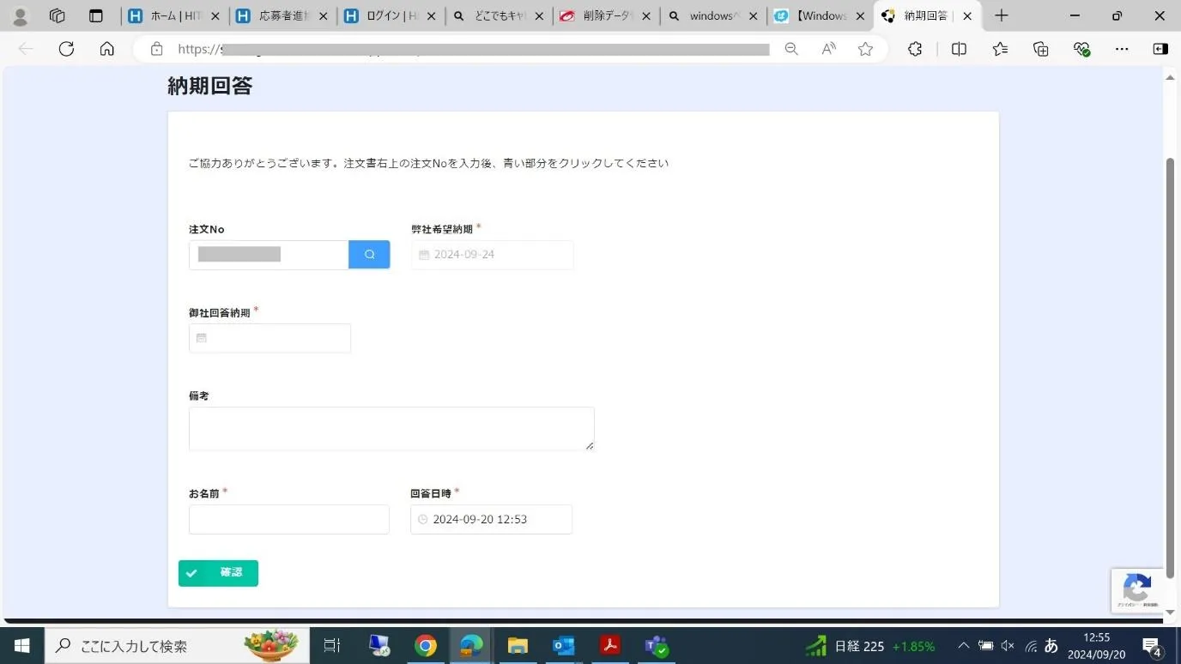Click the page vertical scrollbar
The width and height of the screenshot is (1181, 664).
coord(1169,343)
